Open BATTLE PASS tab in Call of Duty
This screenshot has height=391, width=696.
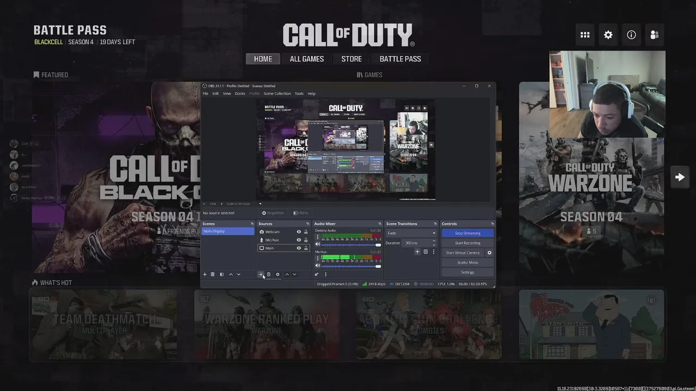(x=400, y=59)
